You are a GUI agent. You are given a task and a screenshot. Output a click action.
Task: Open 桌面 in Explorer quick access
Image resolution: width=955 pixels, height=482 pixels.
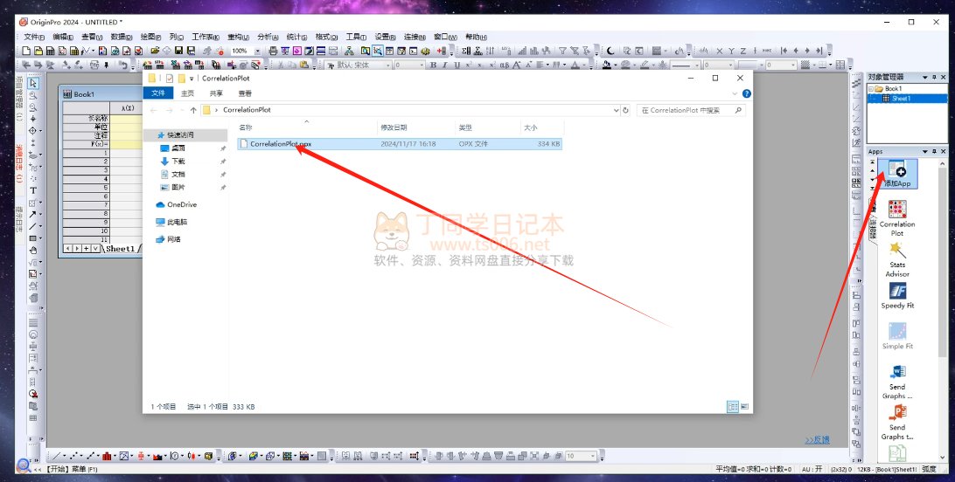pyautogui.click(x=178, y=148)
